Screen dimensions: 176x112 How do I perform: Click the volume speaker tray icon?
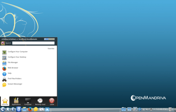(147, 109)
